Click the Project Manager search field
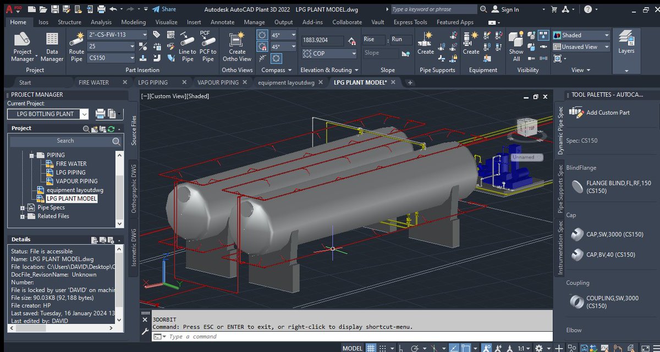The width and height of the screenshot is (660, 352). click(x=66, y=141)
